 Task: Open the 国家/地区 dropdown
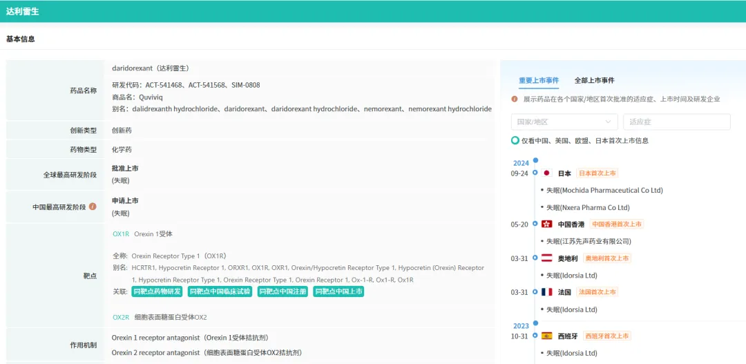coord(564,122)
